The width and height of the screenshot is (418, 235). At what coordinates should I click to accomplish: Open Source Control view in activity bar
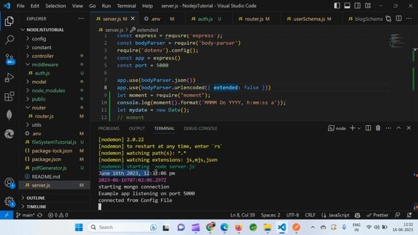(10, 59)
